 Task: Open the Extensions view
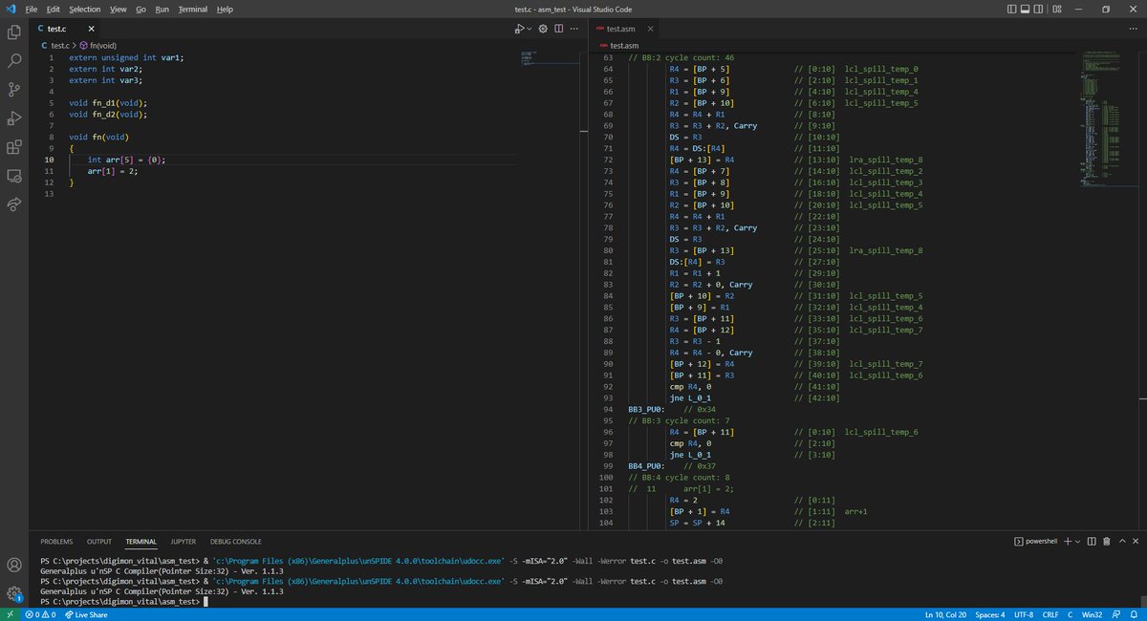tap(14, 147)
